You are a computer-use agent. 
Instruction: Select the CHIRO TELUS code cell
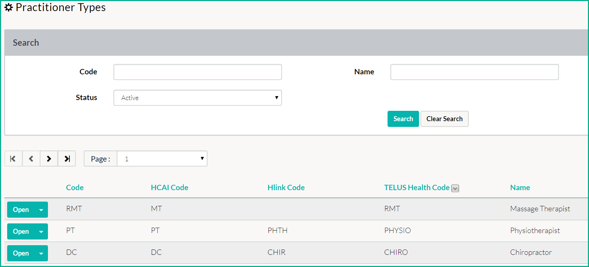[x=396, y=252]
